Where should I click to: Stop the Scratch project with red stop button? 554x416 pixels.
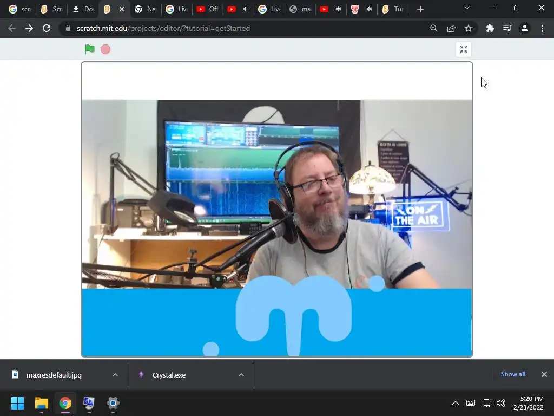(105, 49)
